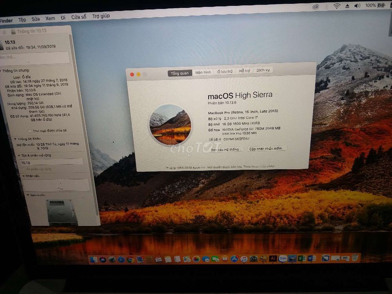Open the Trash in the dock

tap(355, 257)
